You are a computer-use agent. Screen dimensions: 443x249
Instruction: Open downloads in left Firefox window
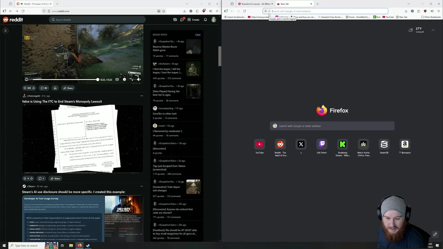184,11
